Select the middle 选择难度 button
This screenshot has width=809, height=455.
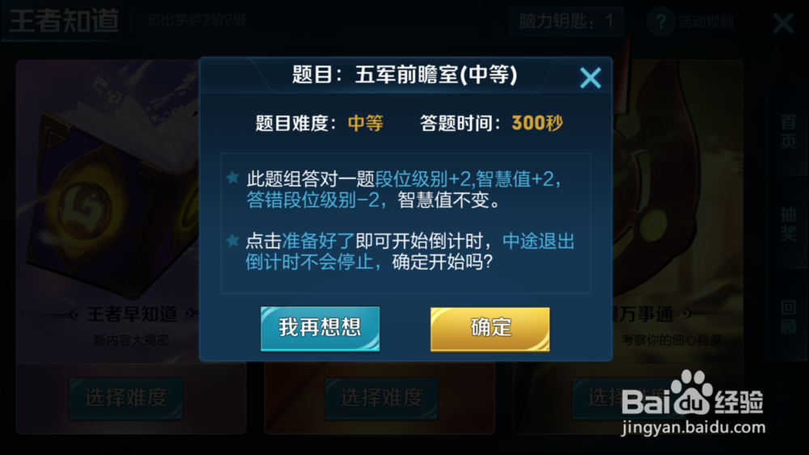pos(381,398)
